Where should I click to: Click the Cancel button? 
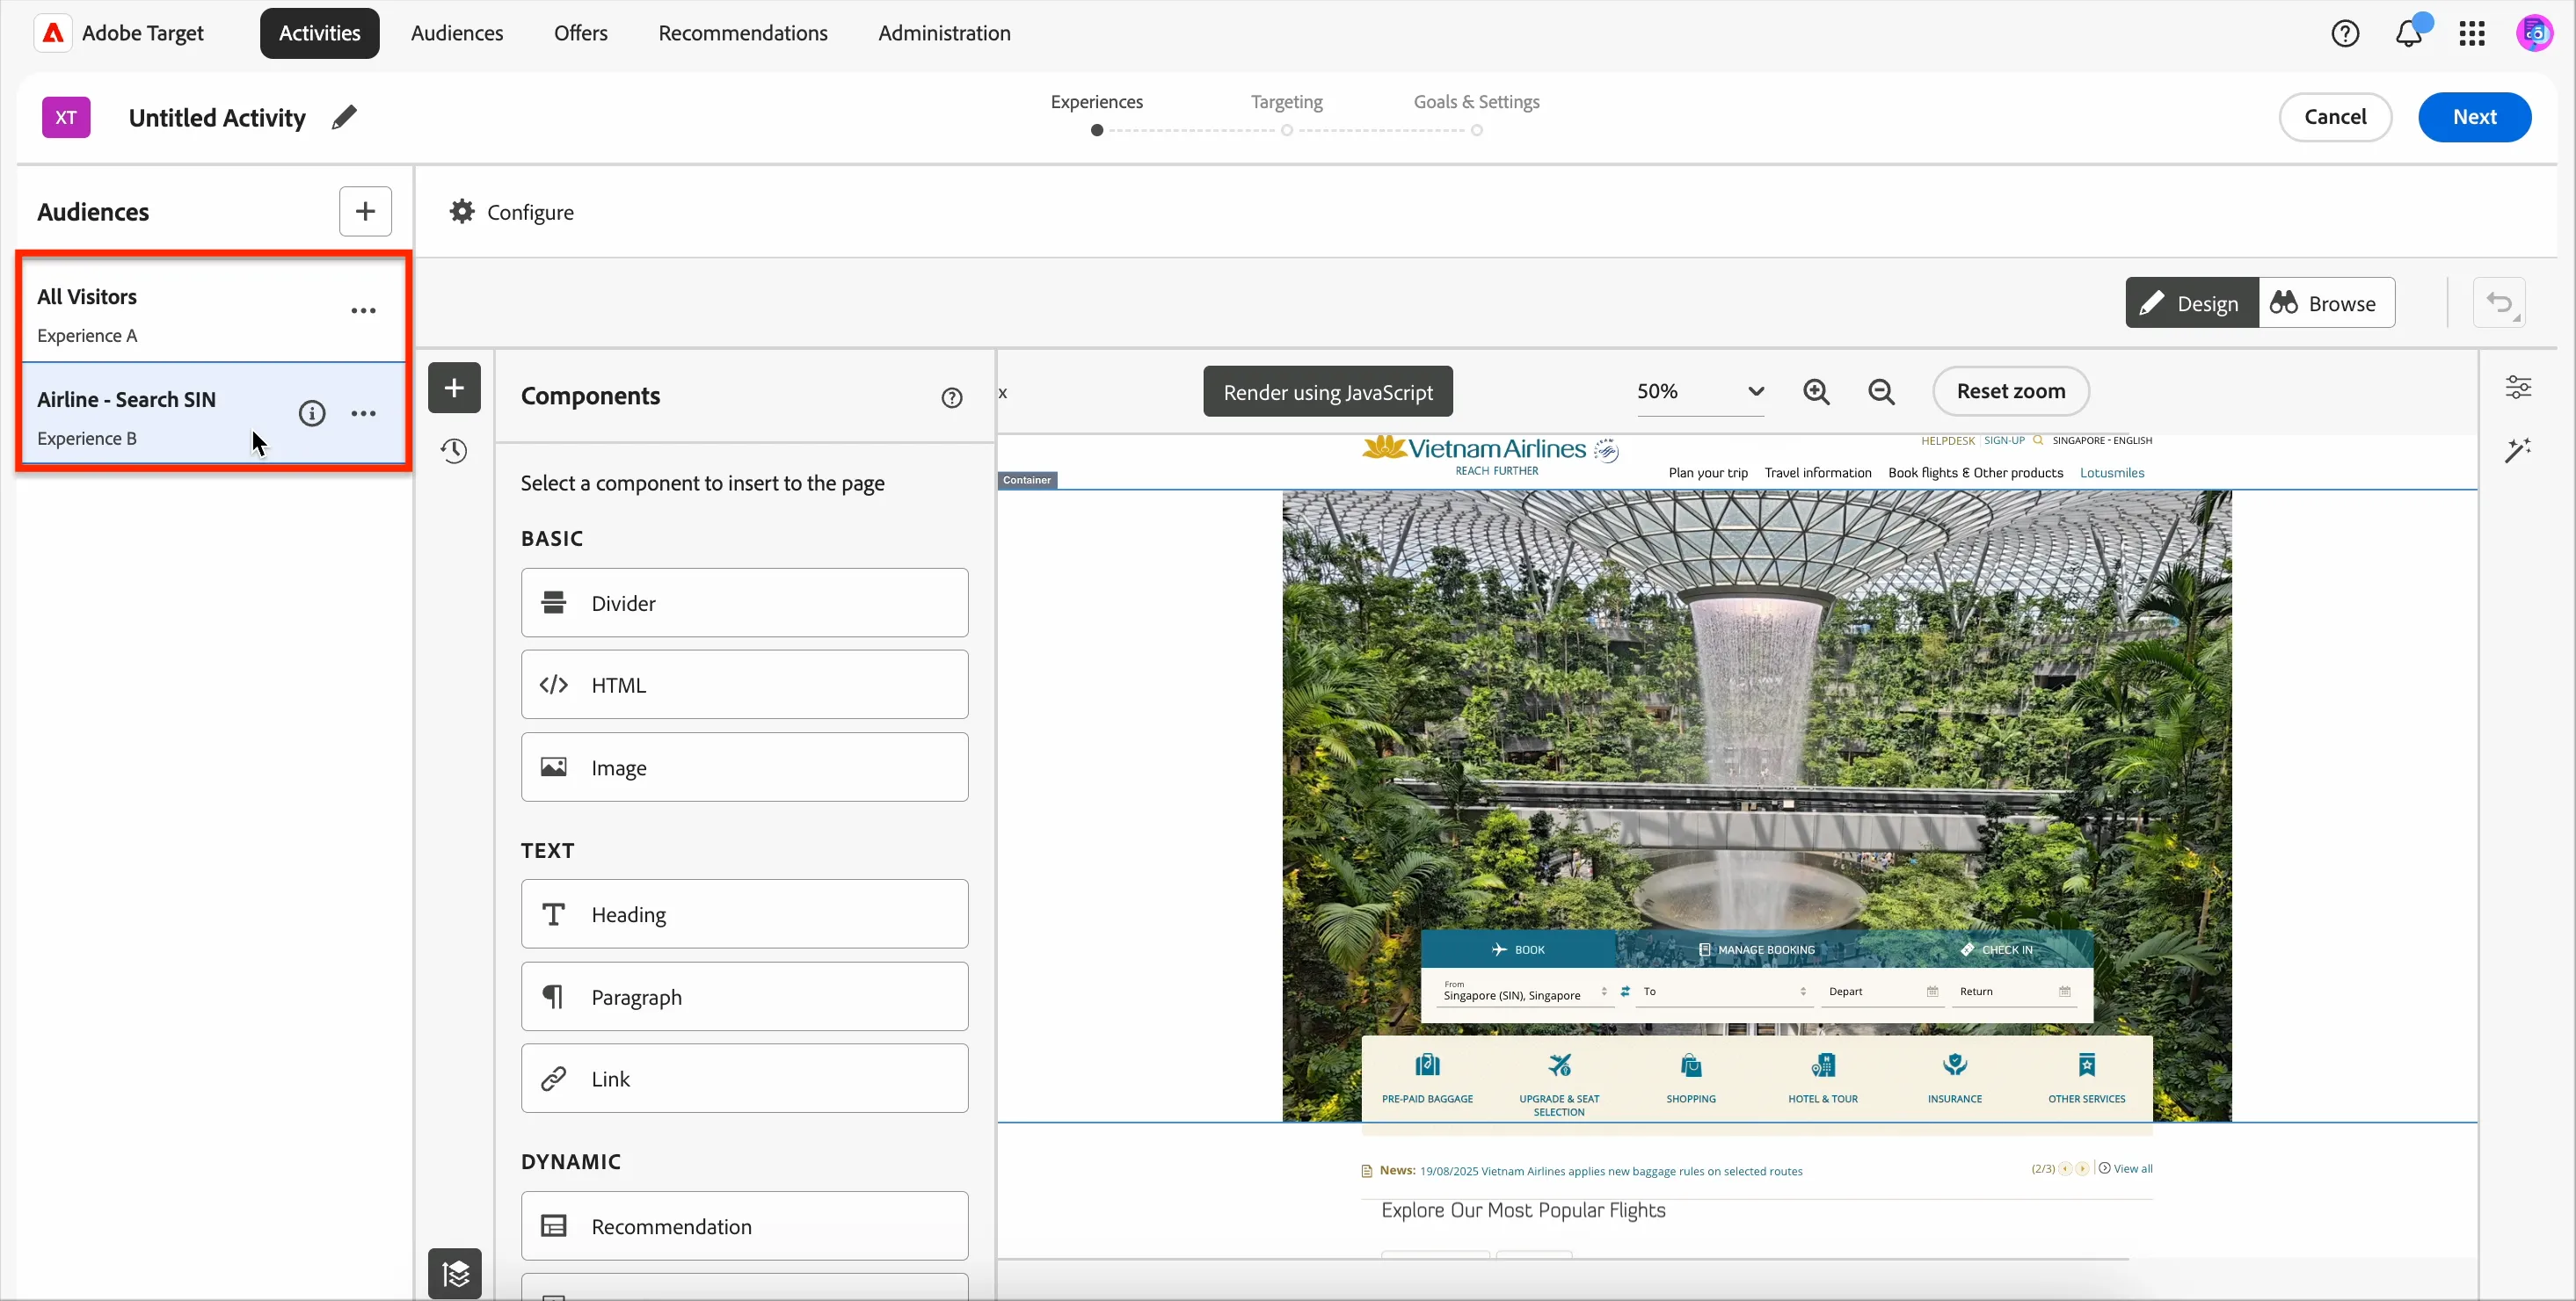pyautogui.click(x=2335, y=117)
